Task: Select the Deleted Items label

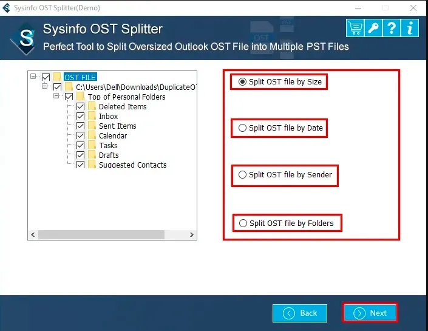Action: (123, 106)
